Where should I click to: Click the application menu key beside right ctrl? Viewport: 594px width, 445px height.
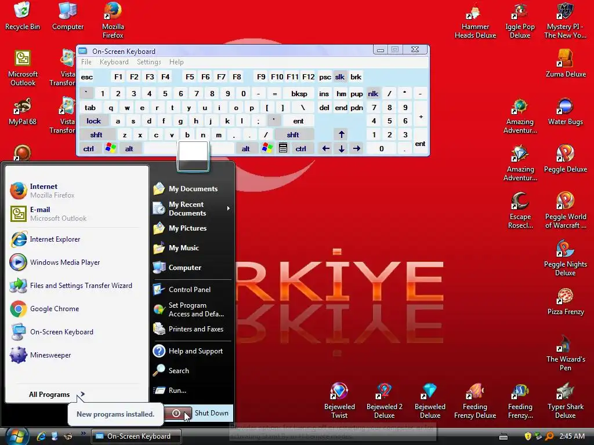(x=283, y=148)
